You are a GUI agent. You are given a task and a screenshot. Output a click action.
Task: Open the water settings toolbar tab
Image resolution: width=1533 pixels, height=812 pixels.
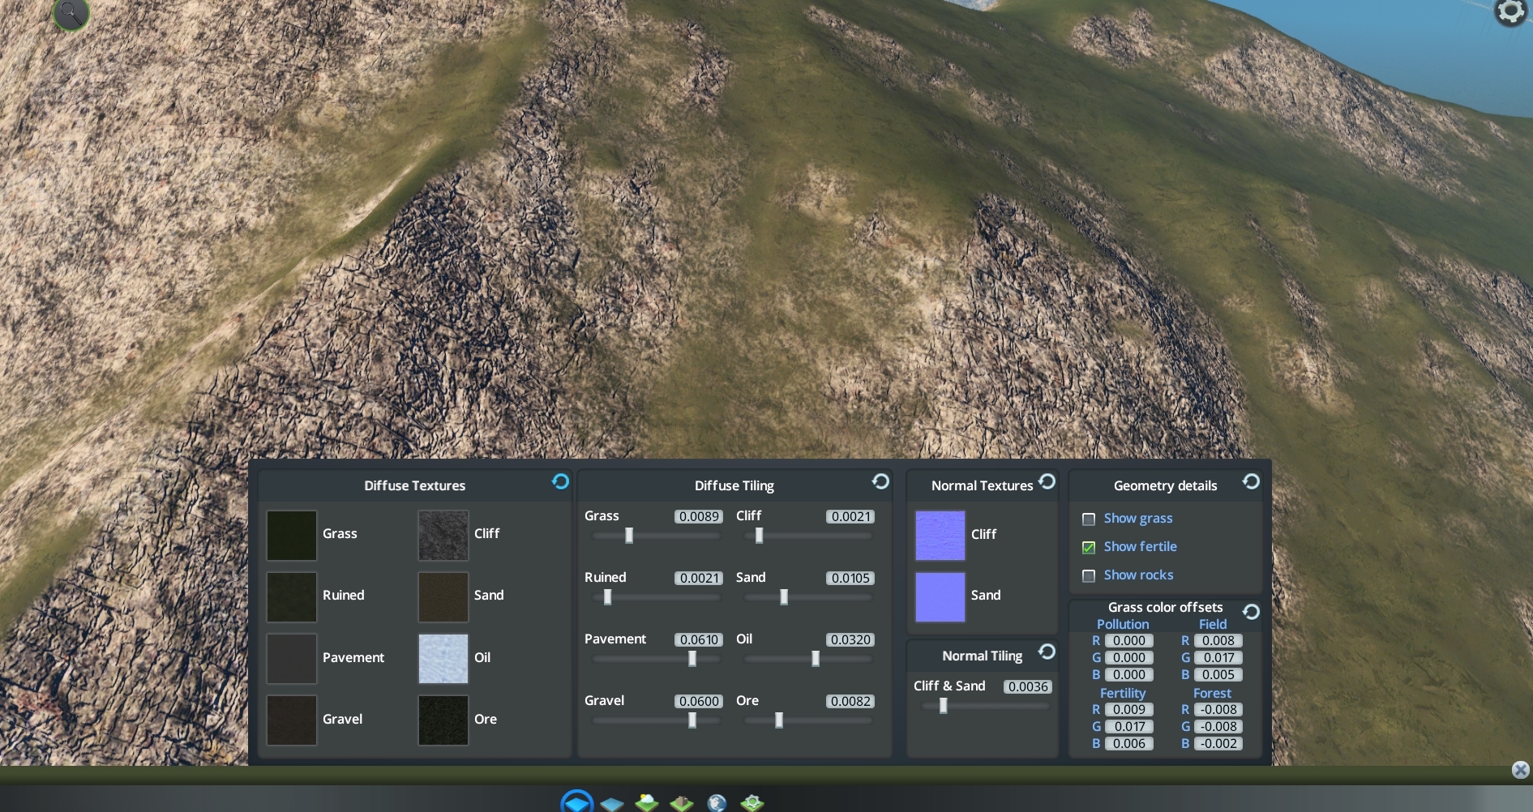coord(612,803)
